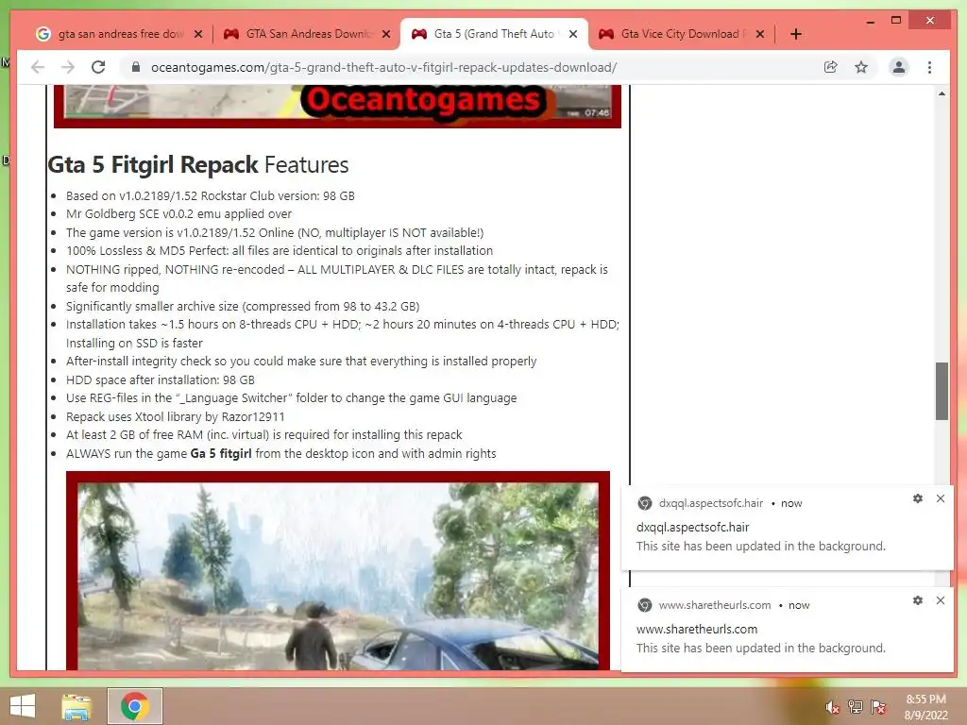Open the www.sharetheurls.com notification message

pos(760,648)
